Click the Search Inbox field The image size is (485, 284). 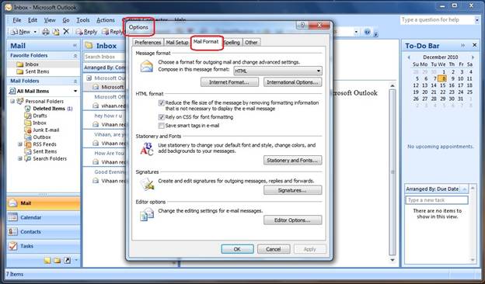105,57
